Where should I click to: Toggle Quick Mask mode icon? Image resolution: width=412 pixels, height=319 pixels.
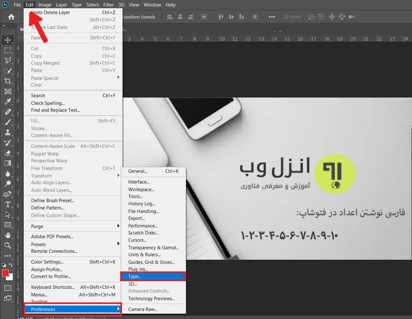coord(8,288)
